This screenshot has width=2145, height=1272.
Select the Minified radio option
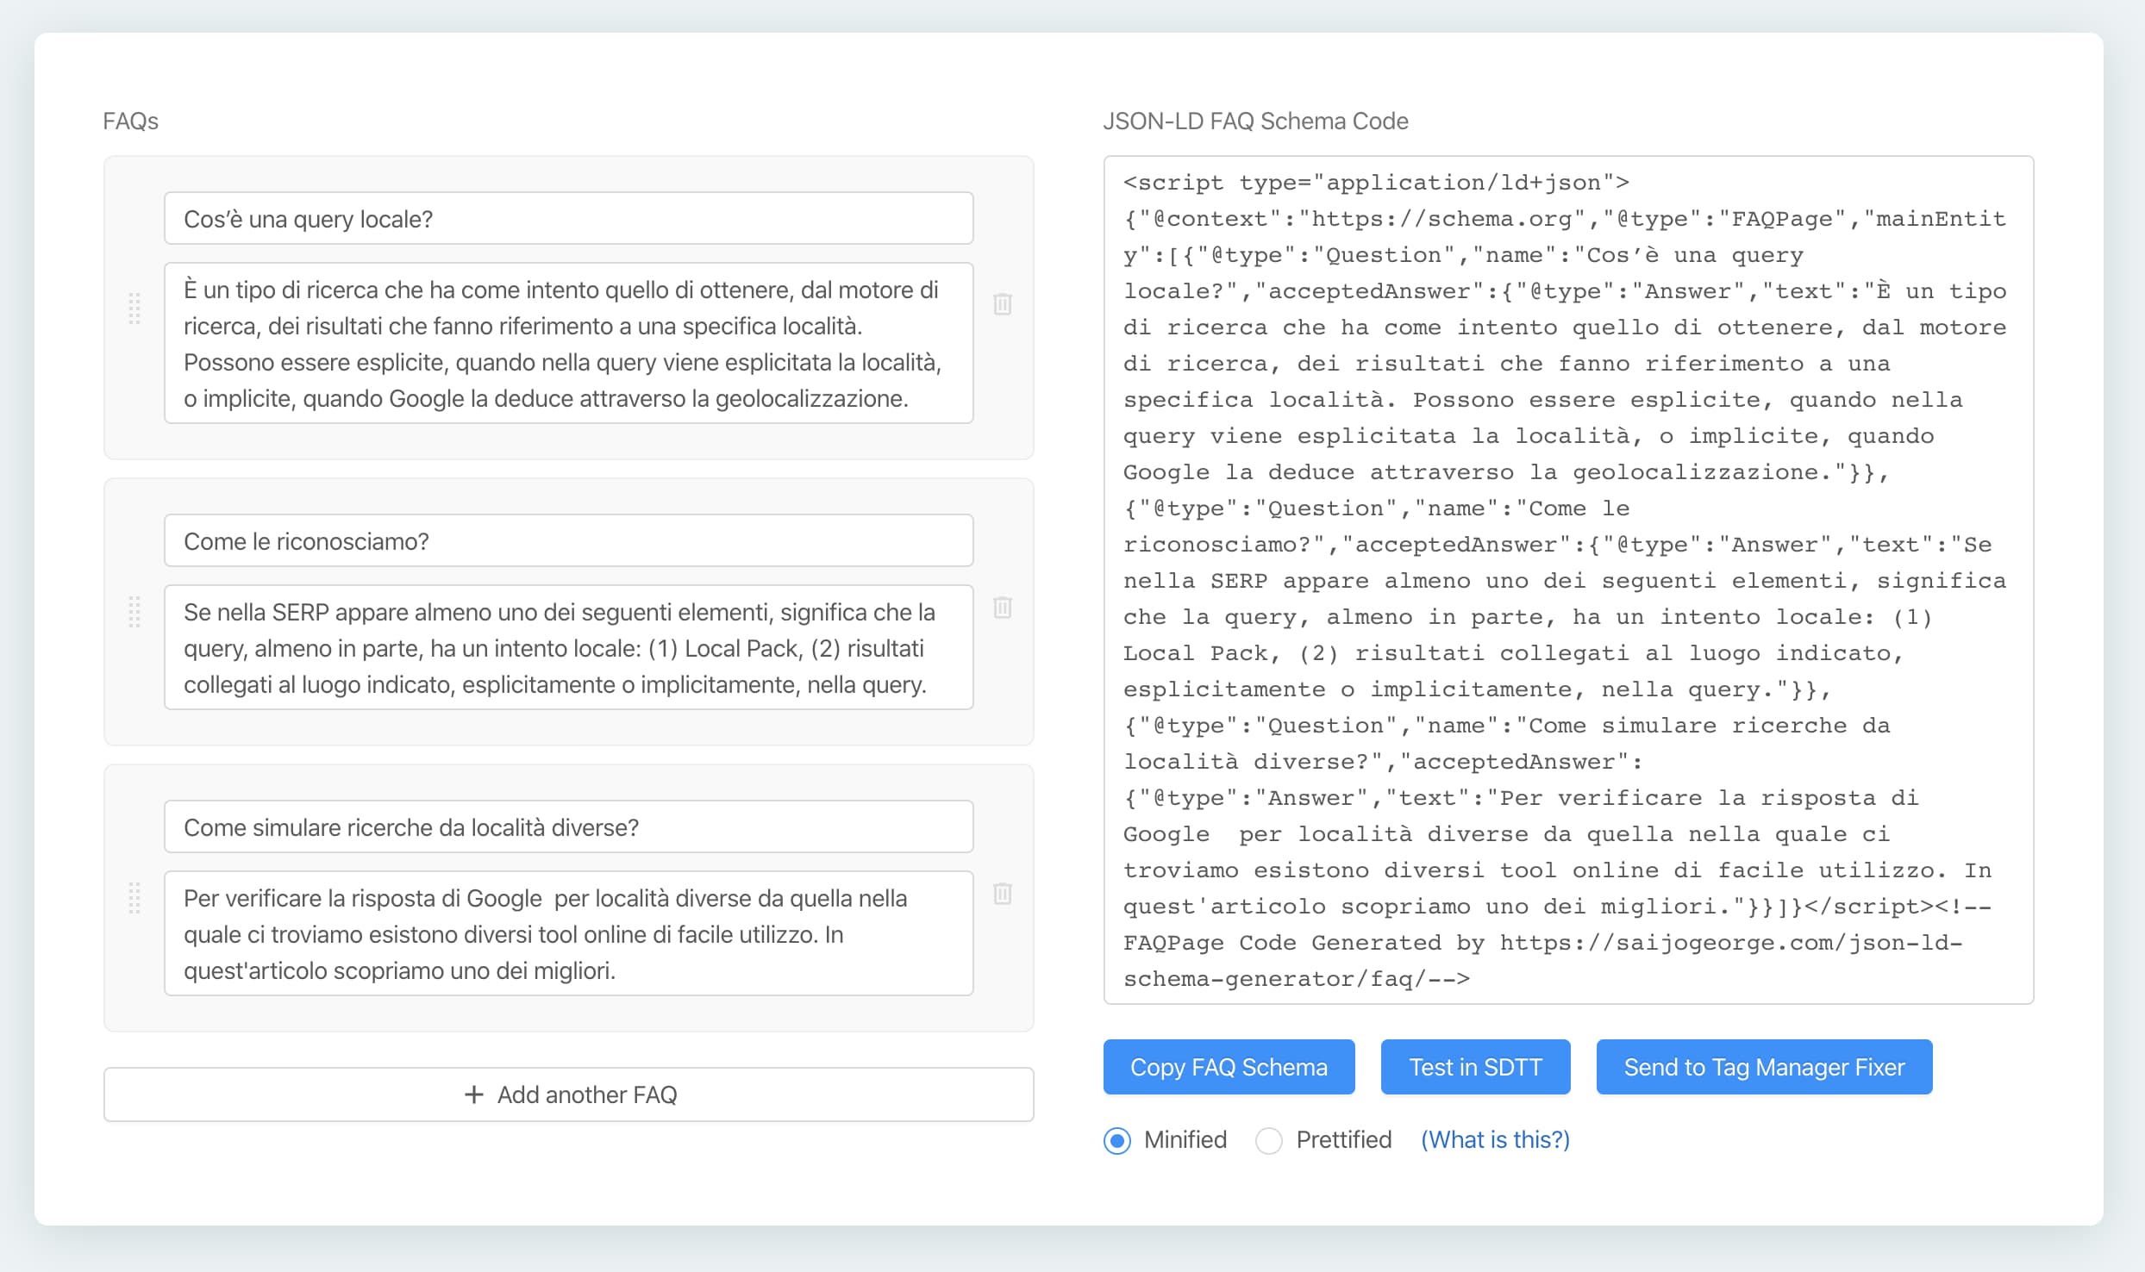[x=1117, y=1140]
